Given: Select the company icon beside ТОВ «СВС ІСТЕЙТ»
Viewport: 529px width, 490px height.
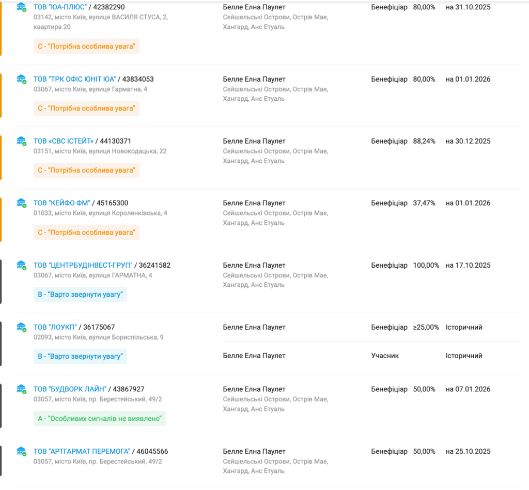Looking at the screenshot, I should click(x=21, y=141).
